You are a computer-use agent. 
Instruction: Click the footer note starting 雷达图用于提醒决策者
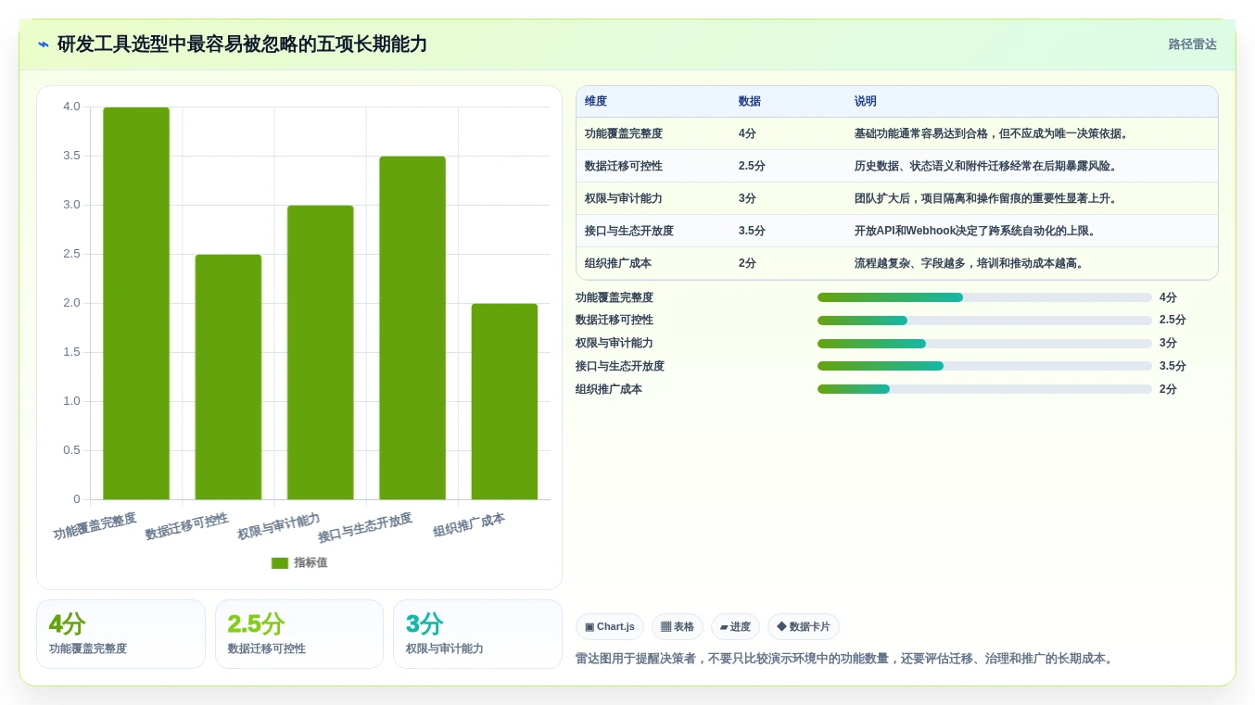[846, 659]
